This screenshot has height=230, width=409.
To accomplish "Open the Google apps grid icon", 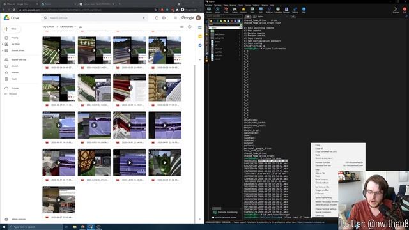I will click(175, 18).
